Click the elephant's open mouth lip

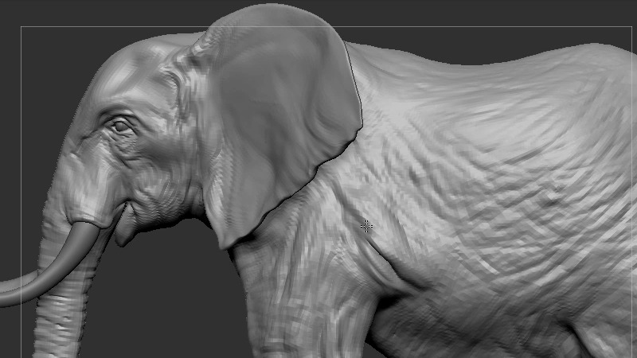point(125,225)
